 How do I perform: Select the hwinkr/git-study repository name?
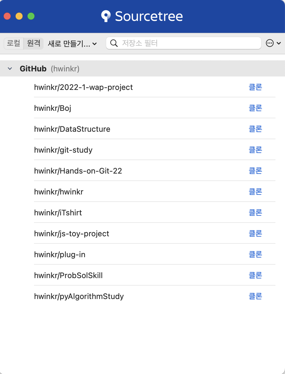tap(63, 150)
